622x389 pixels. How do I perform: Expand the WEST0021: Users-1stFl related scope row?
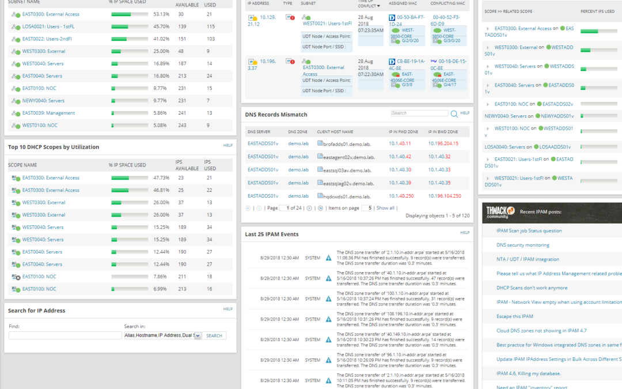[488, 179]
